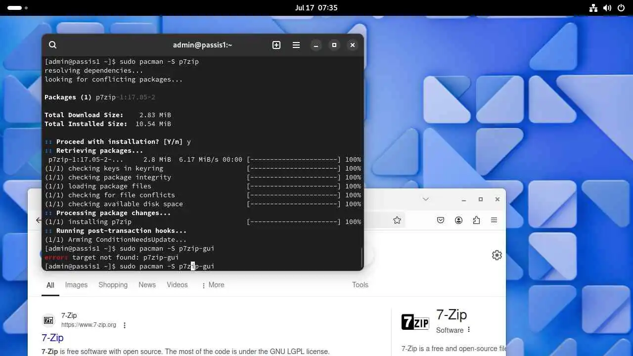Click the 7ZIP logo in knowledge panel
The image size is (633, 356).
(x=415, y=322)
